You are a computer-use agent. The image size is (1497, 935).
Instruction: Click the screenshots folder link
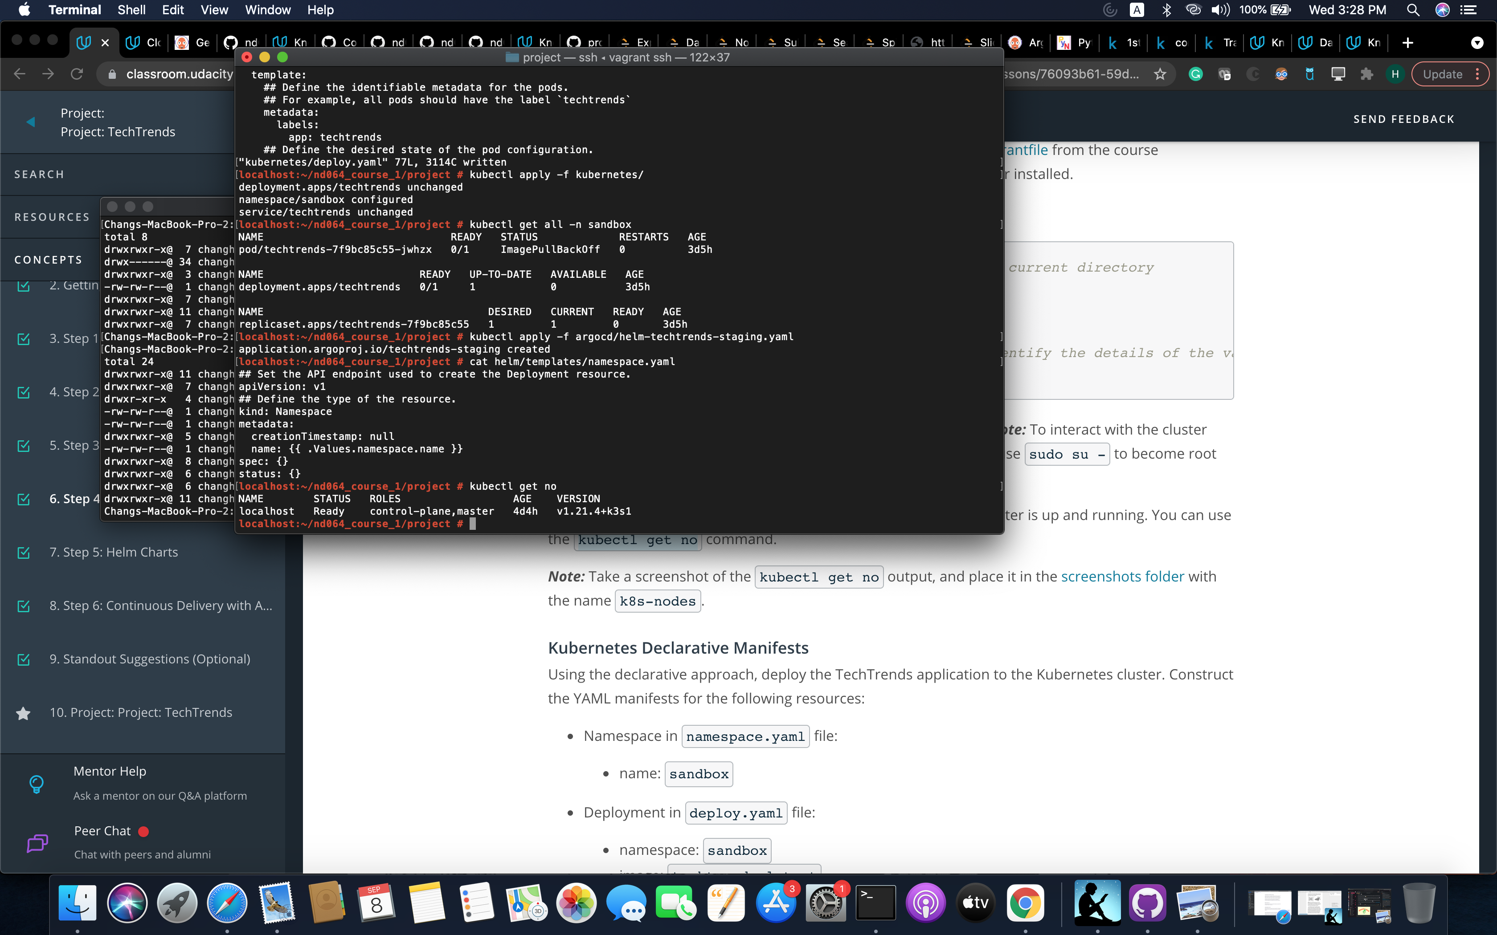1122,576
